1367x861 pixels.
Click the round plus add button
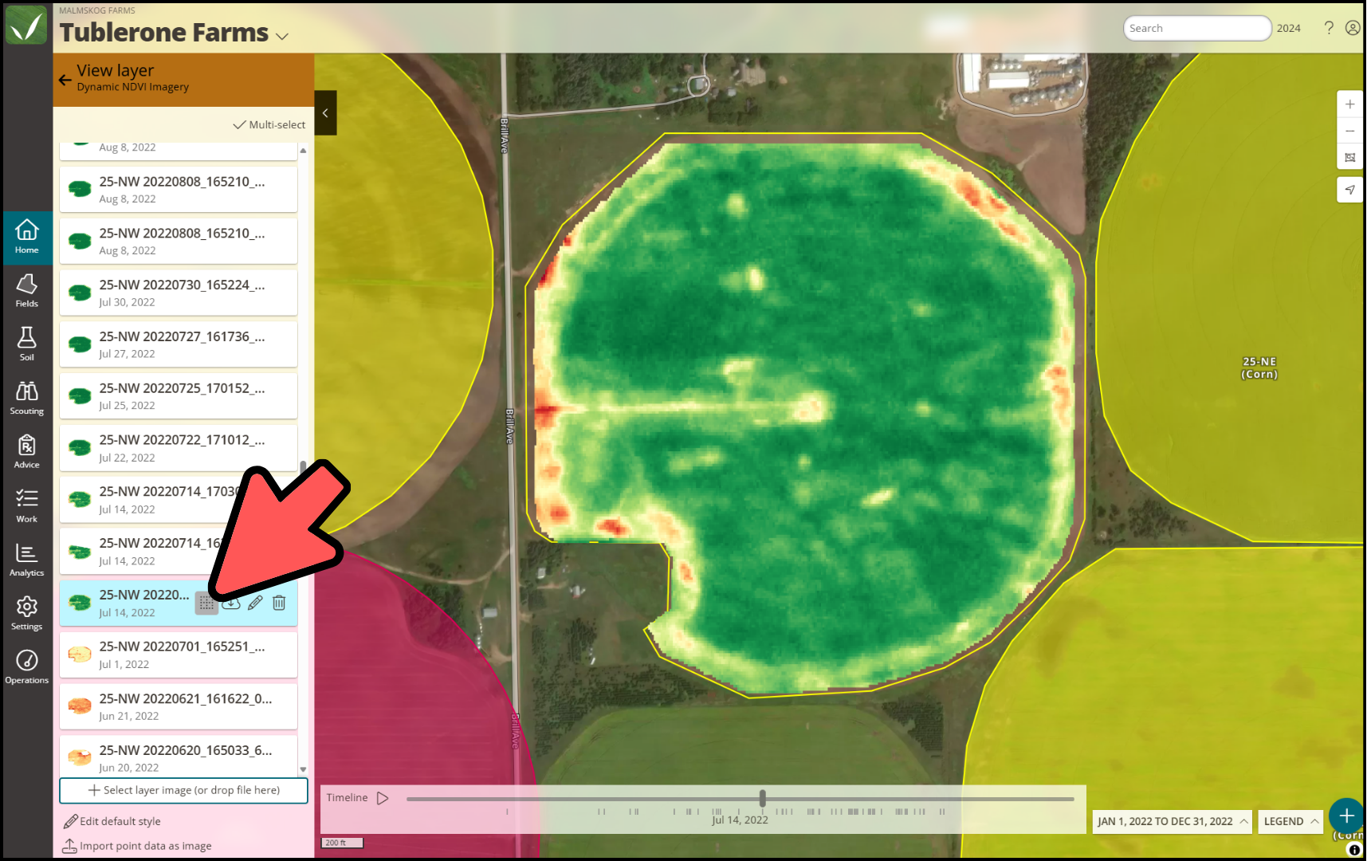tap(1346, 816)
